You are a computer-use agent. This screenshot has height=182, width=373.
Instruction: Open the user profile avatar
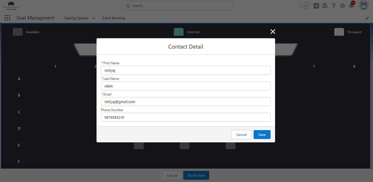click(x=364, y=5)
